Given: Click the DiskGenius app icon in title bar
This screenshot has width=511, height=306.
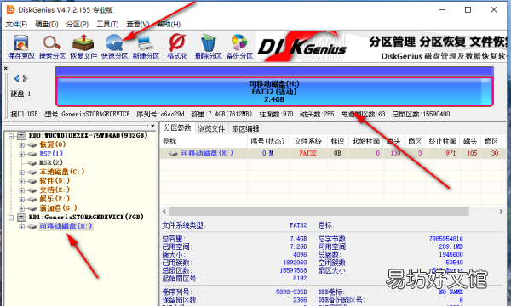Looking at the screenshot, I should pos(10,9).
